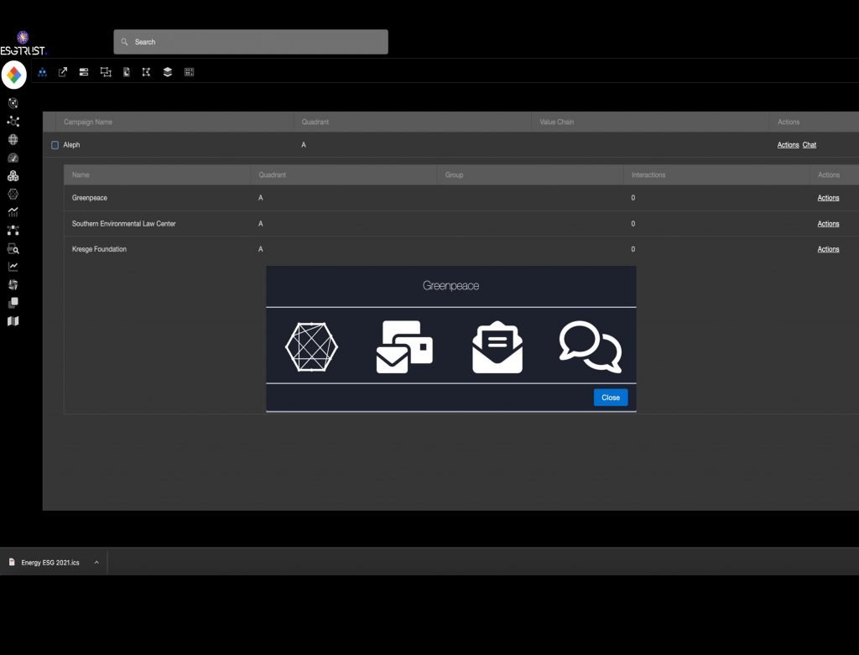Click the bar chart with trendline sidebar icon
859x655 pixels.
(x=13, y=212)
